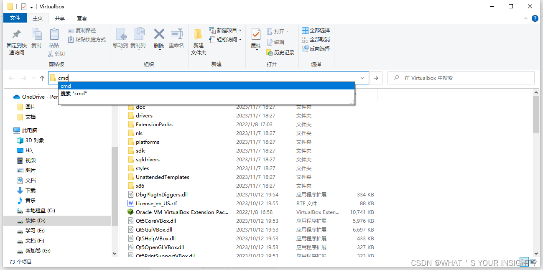The height and width of the screenshot is (270, 543).
Task: Click the Back navigation arrow
Action: click(11, 78)
